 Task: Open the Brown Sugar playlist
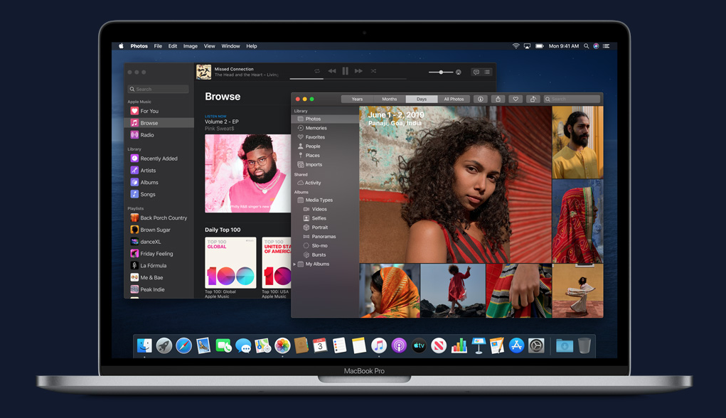159,230
